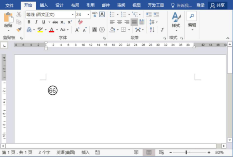Switch to Web Layout view

[x=162, y=152]
